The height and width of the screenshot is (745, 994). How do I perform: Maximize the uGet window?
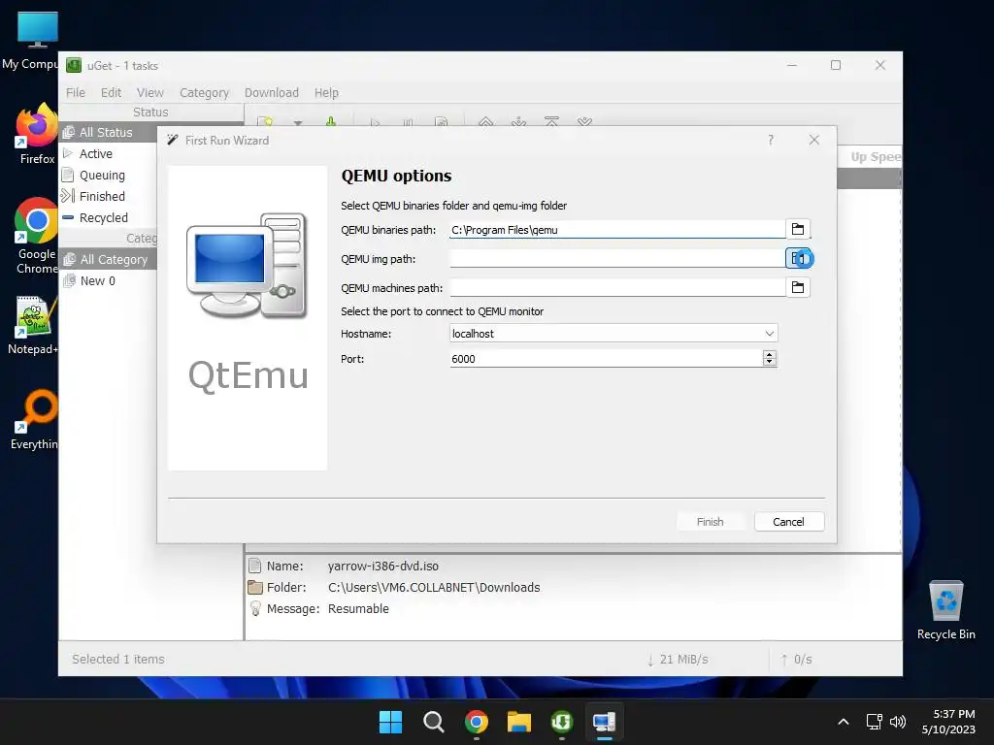(836, 65)
